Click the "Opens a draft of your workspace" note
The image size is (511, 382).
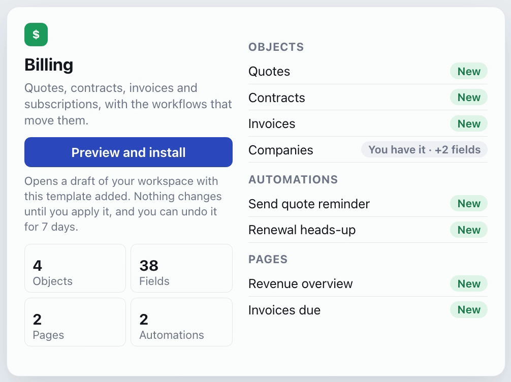pyautogui.click(x=123, y=204)
